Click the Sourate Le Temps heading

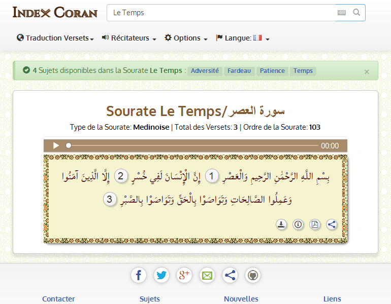[x=195, y=111]
